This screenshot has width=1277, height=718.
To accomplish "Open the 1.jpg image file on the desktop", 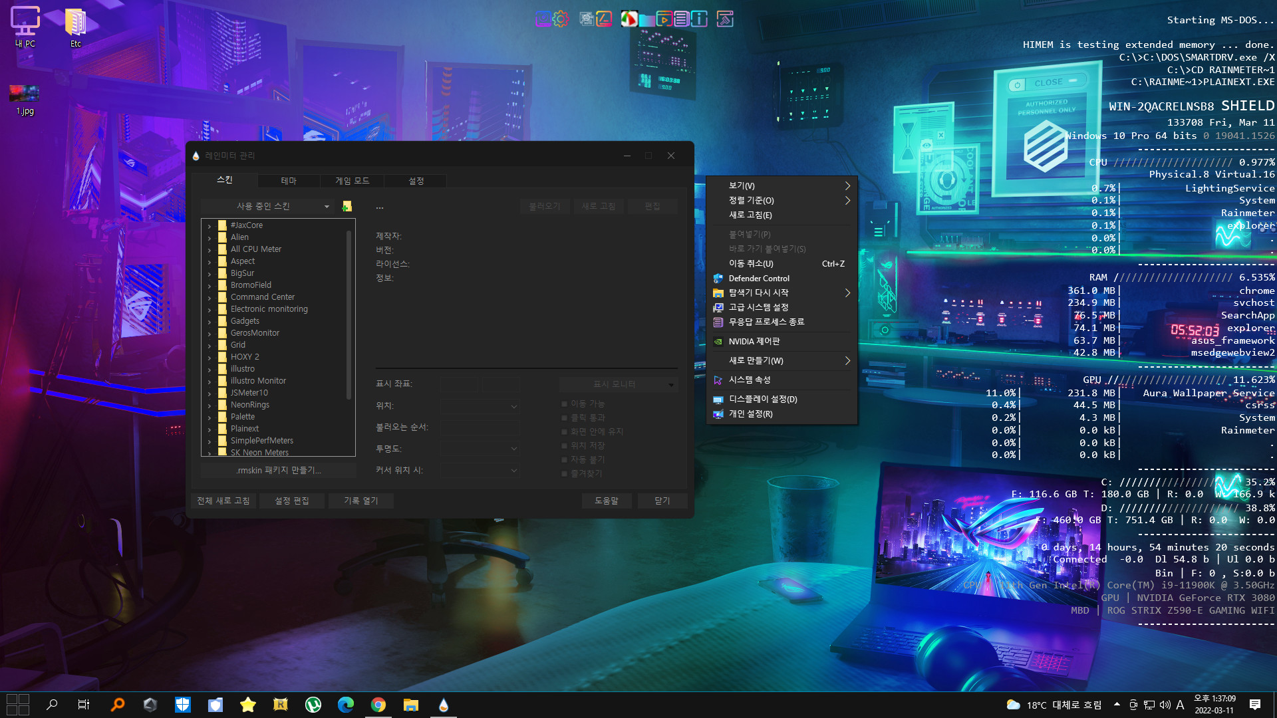I will point(25,99).
